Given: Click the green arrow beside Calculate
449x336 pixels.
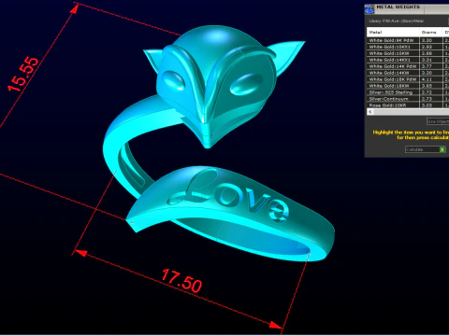Looking at the screenshot, I should 442,149.
